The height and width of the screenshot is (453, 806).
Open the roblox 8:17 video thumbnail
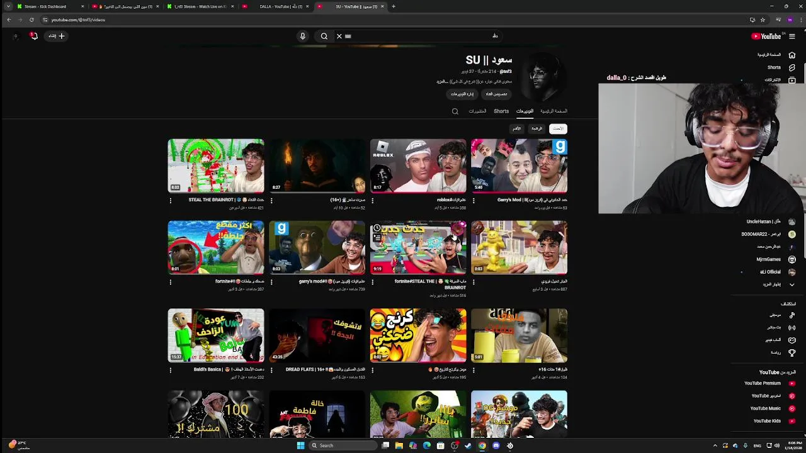[x=418, y=165]
